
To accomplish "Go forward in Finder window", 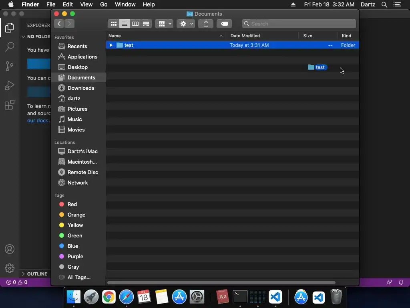I will tap(69, 24).
